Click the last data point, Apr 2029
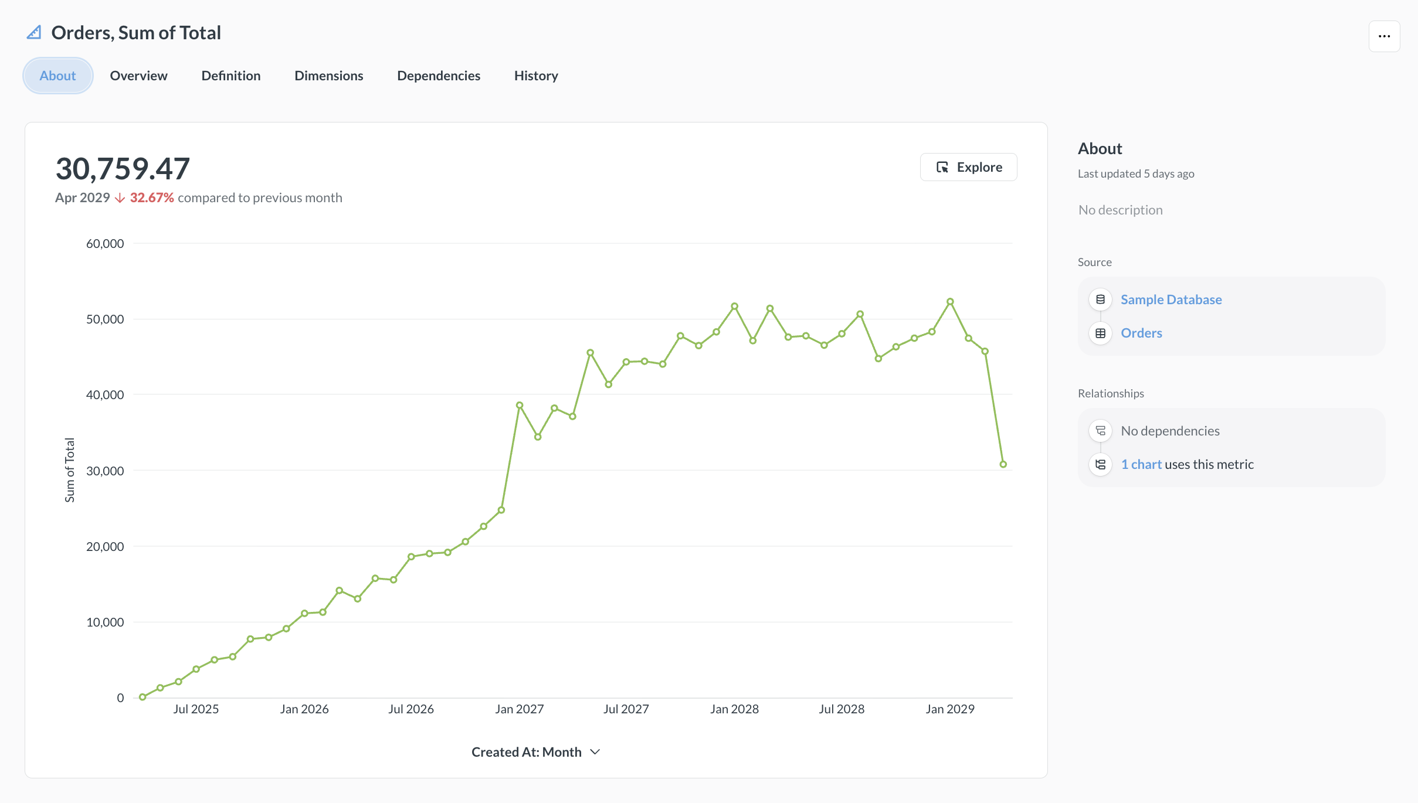The height and width of the screenshot is (803, 1418). 1003,464
